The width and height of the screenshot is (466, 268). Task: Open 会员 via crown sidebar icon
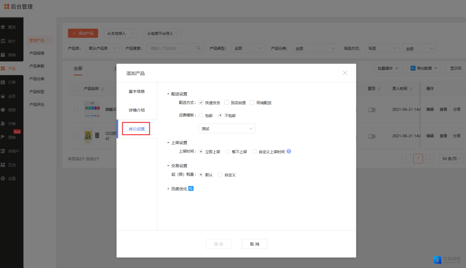(x=3, y=96)
